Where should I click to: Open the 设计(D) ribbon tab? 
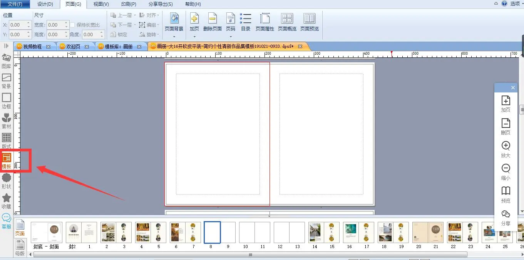45,4
